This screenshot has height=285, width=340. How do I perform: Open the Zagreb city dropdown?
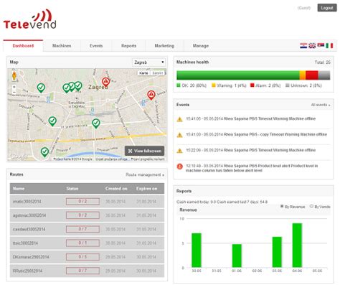148,62
